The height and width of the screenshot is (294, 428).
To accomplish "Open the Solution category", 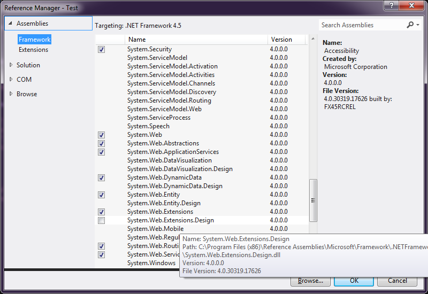I will 28,65.
